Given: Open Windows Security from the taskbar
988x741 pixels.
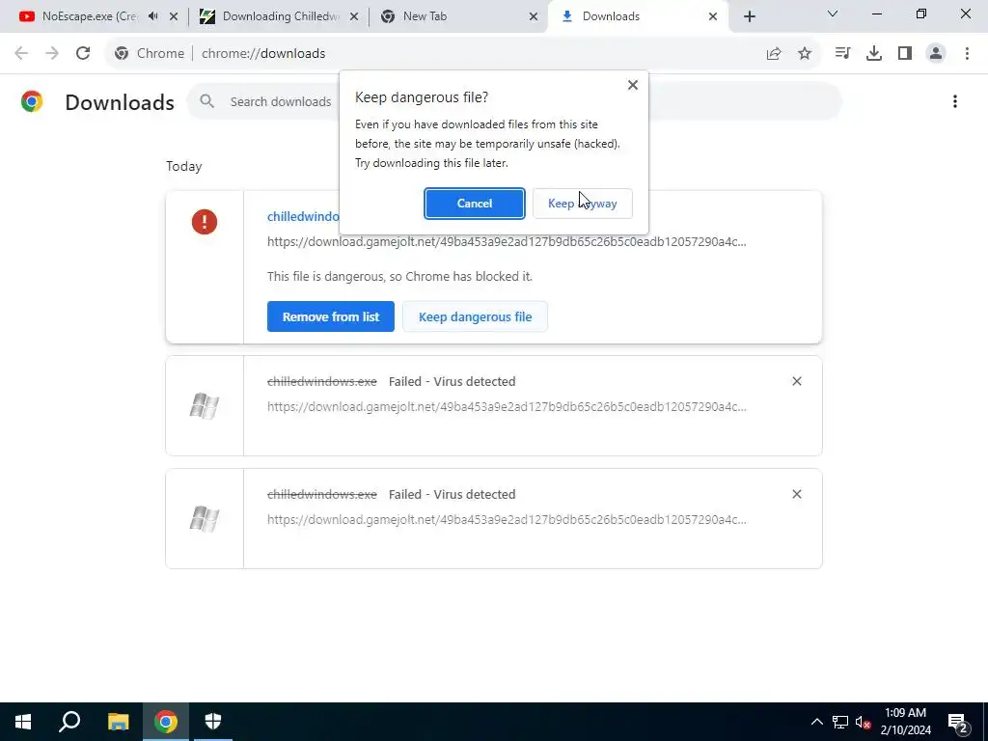Looking at the screenshot, I should (x=213, y=722).
